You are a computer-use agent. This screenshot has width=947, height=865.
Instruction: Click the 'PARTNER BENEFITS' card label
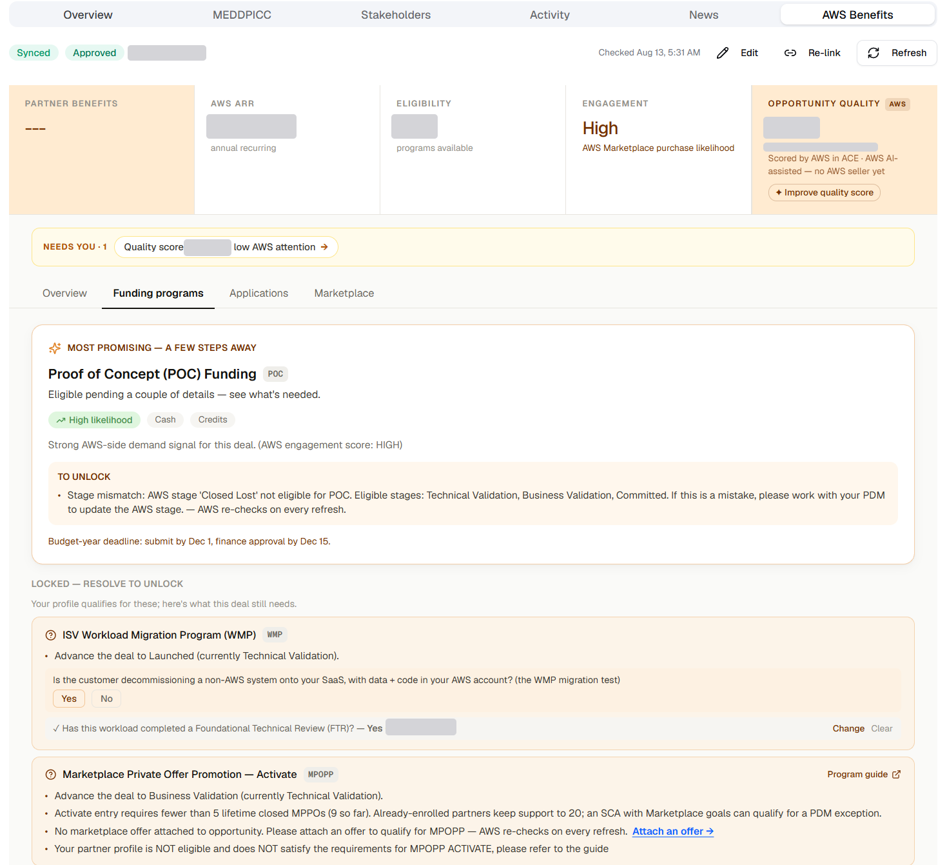(x=71, y=104)
